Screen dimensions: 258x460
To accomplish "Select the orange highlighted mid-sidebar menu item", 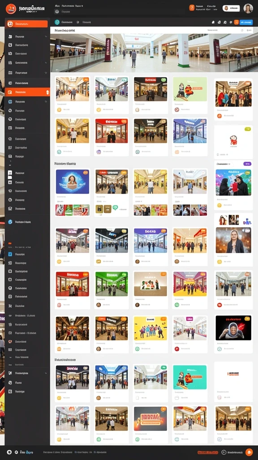I will click(x=27, y=92).
